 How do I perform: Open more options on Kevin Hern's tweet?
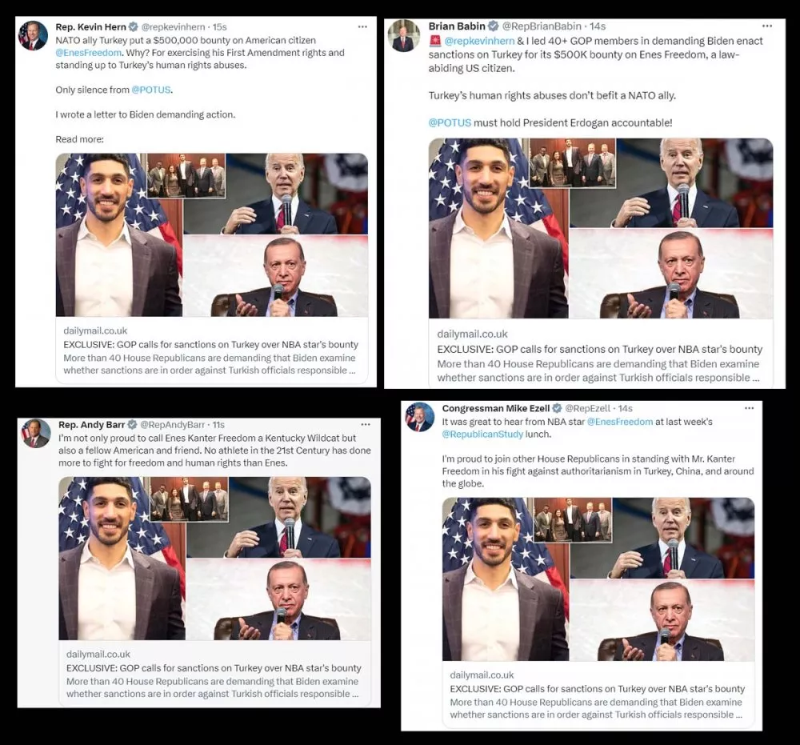click(362, 26)
